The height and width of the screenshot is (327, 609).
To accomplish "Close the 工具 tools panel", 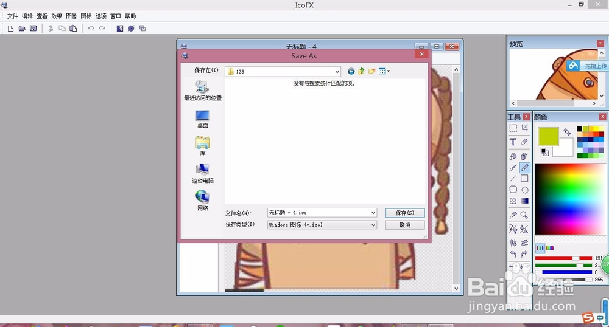I will click(x=526, y=117).
